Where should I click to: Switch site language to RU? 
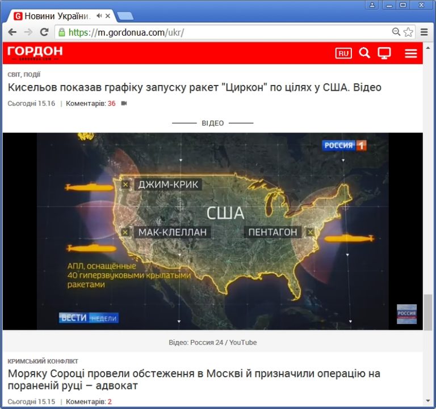(343, 53)
